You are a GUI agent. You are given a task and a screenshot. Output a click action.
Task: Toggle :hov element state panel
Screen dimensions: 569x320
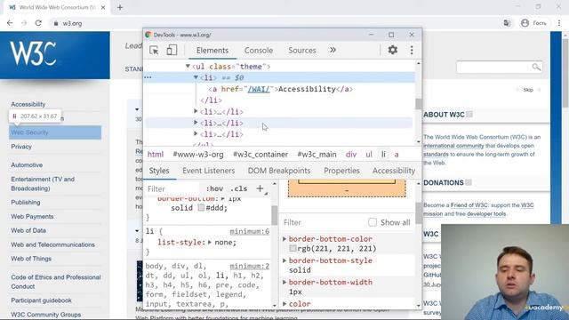point(214,188)
